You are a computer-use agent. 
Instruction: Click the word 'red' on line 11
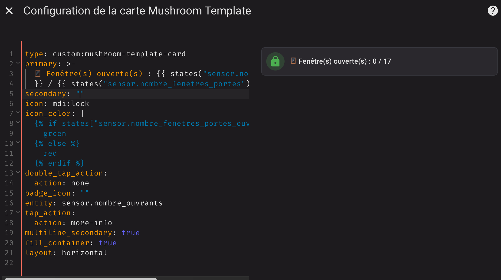(50, 153)
